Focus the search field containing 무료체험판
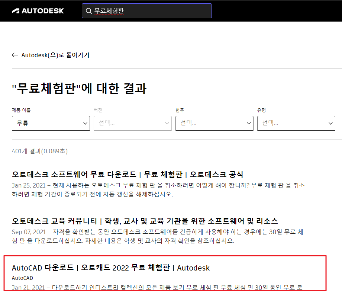The height and width of the screenshot is (291, 342). pyautogui.click(x=146, y=11)
